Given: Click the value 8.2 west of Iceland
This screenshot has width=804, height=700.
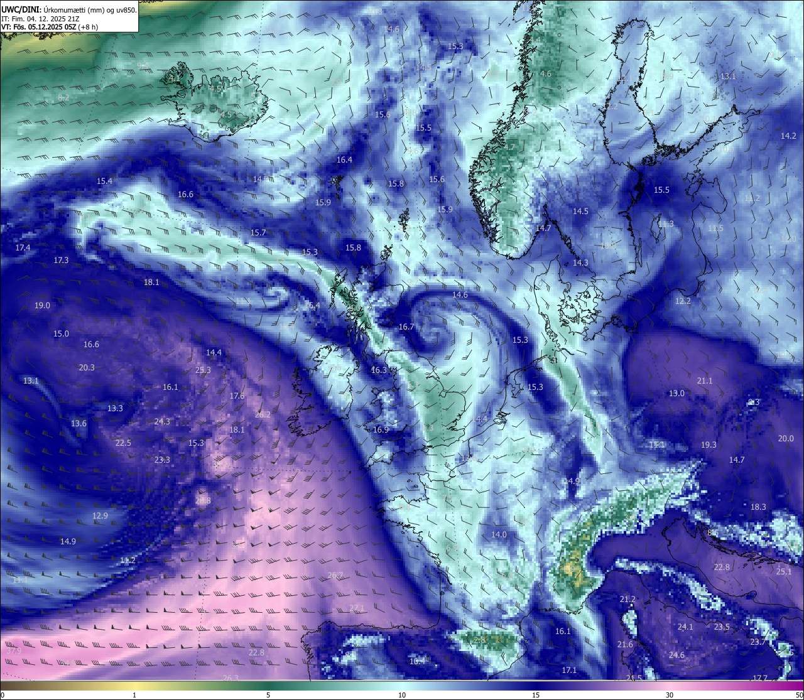Looking at the screenshot, I should (63, 97).
